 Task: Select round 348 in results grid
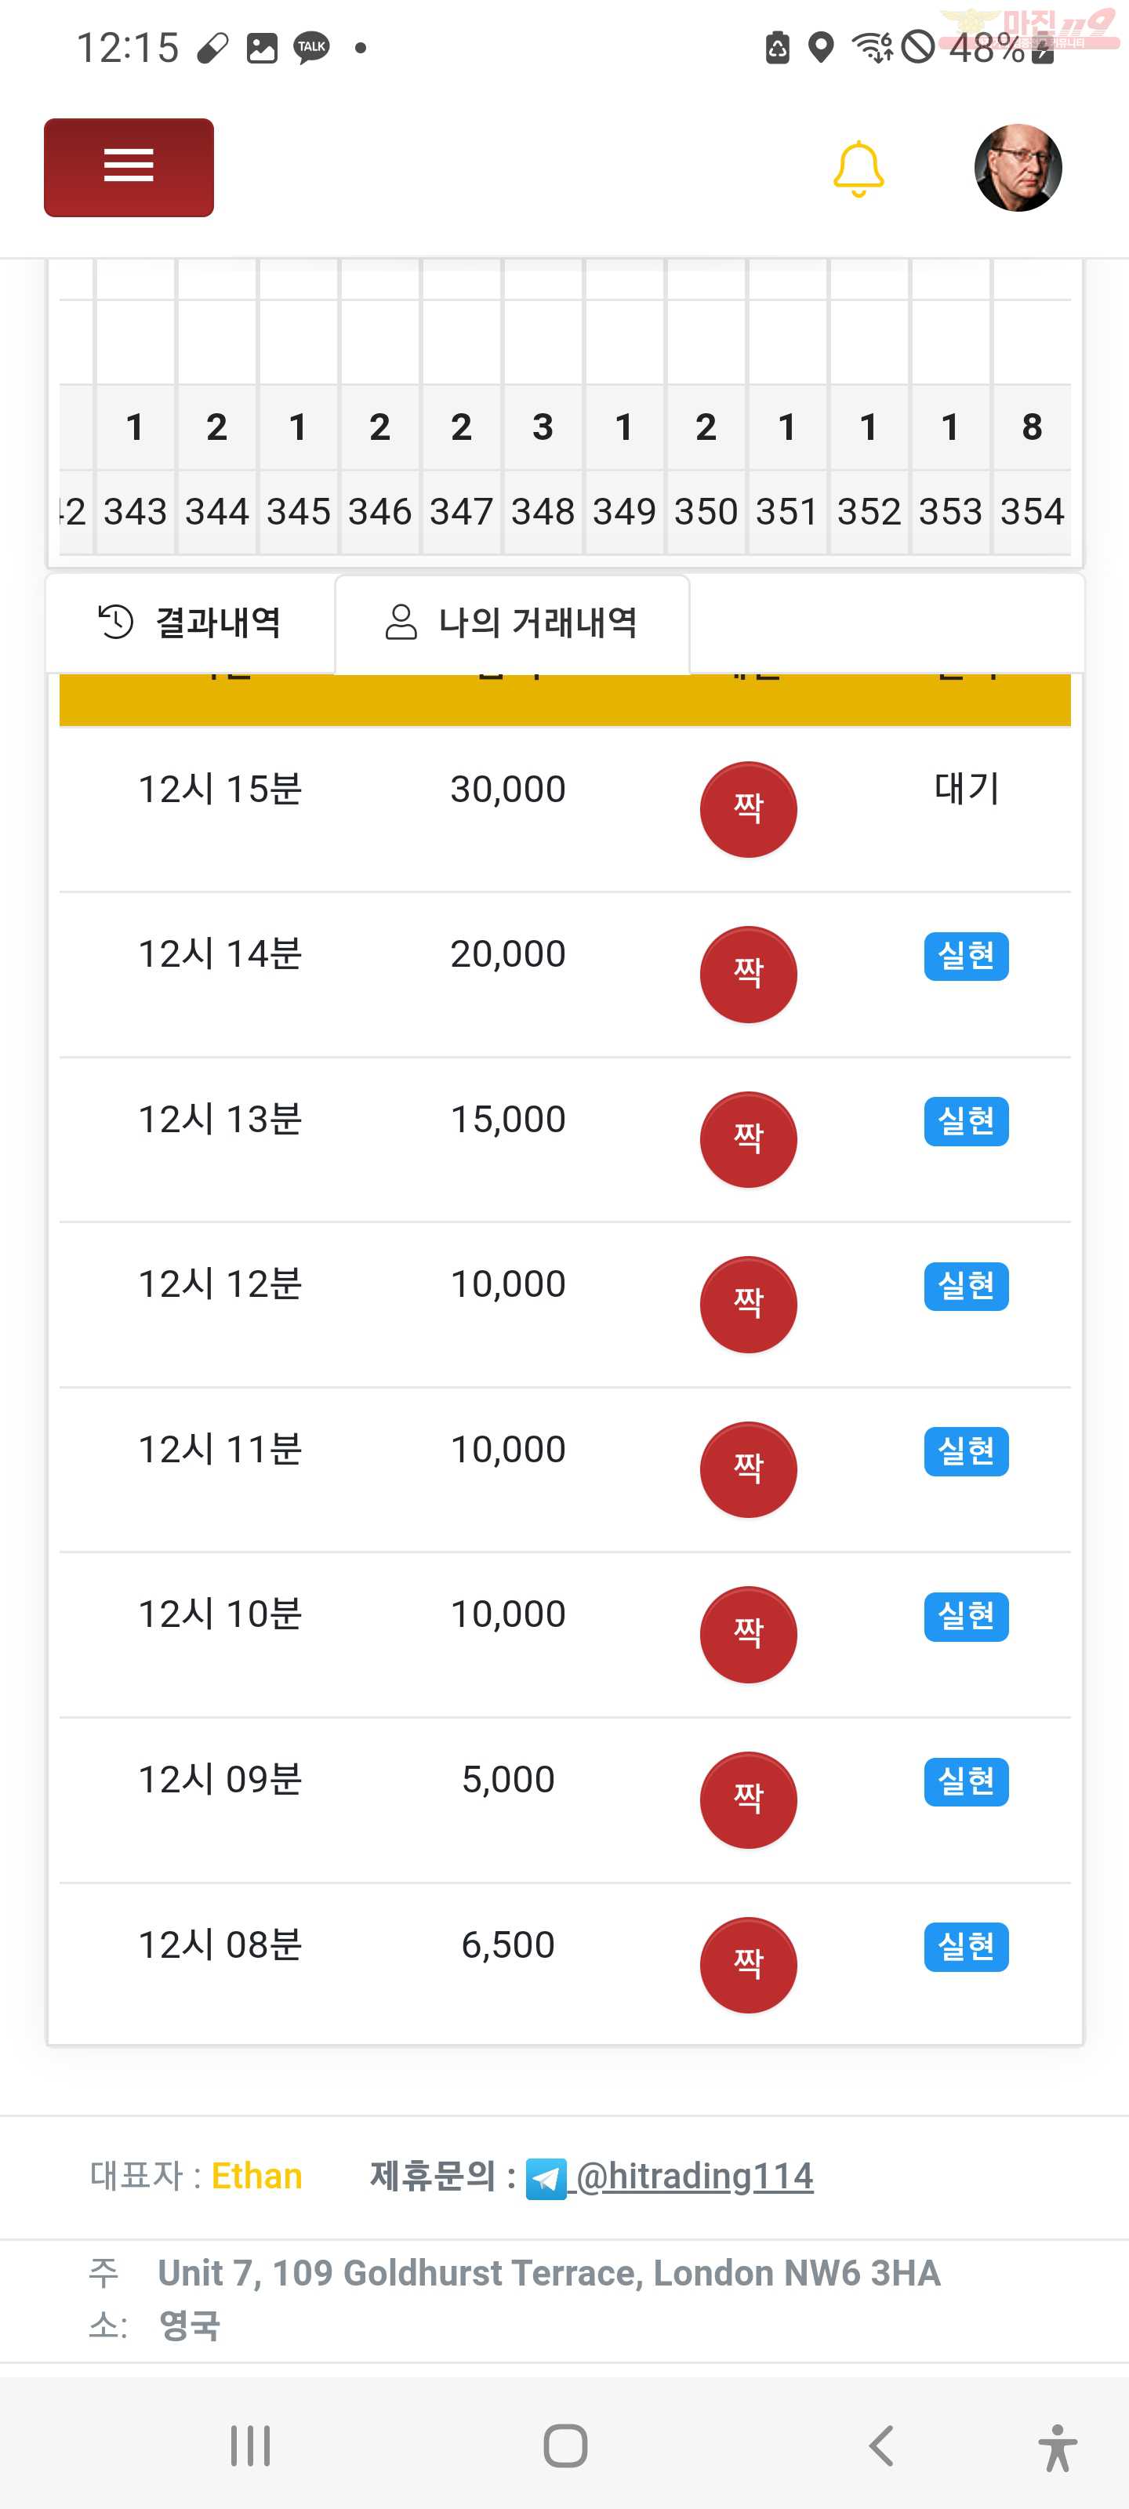pos(543,511)
